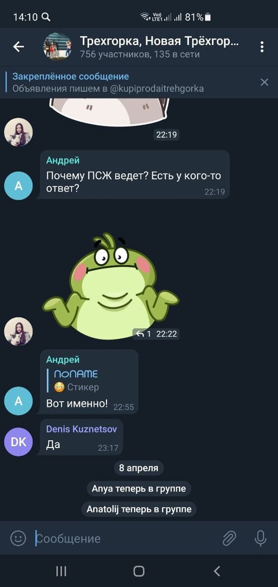This screenshot has height=587, width=278.
Task: Select the 8 апреля date badge
Action: click(x=139, y=468)
